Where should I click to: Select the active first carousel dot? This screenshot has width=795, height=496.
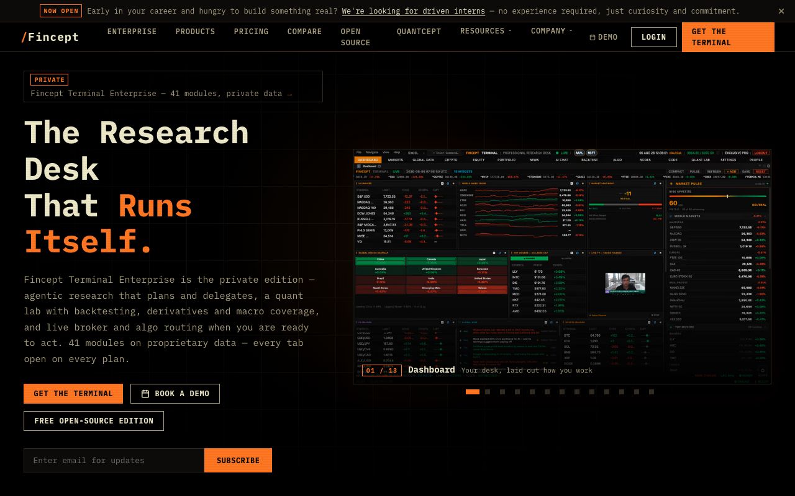(473, 392)
